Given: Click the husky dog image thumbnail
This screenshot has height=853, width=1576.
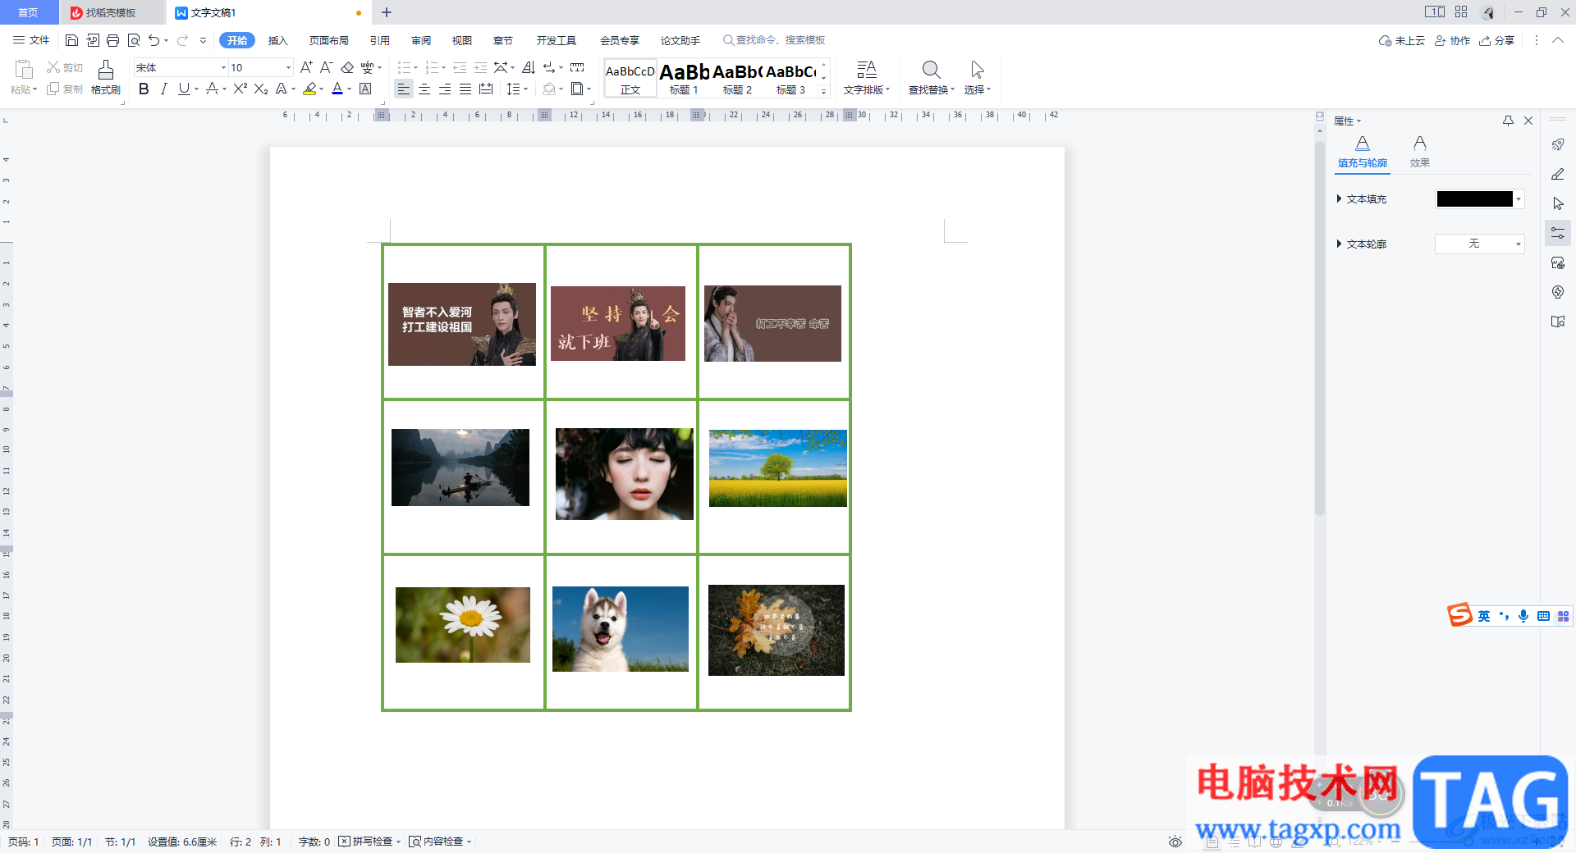Looking at the screenshot, I should [x=621, y=629].
